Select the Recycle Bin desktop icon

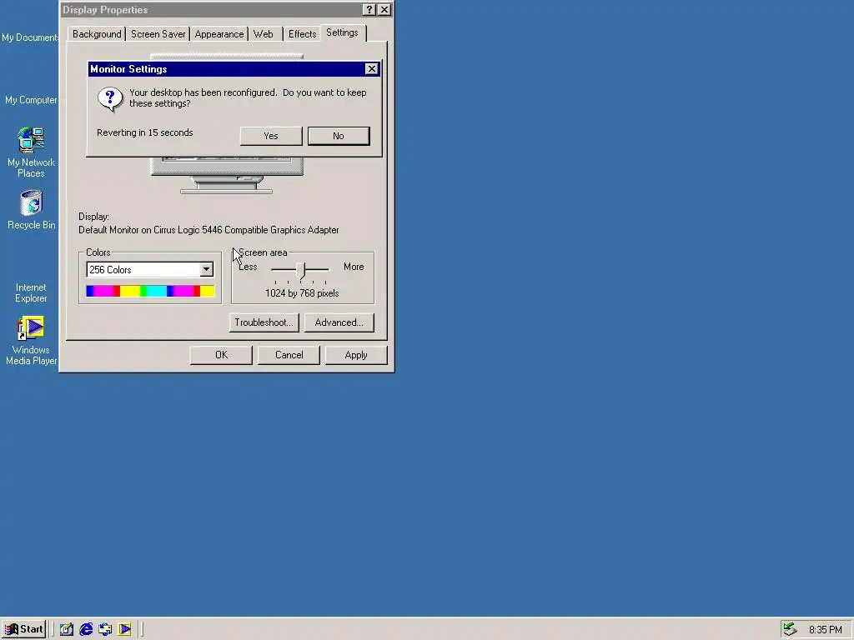tap(31, 210)
